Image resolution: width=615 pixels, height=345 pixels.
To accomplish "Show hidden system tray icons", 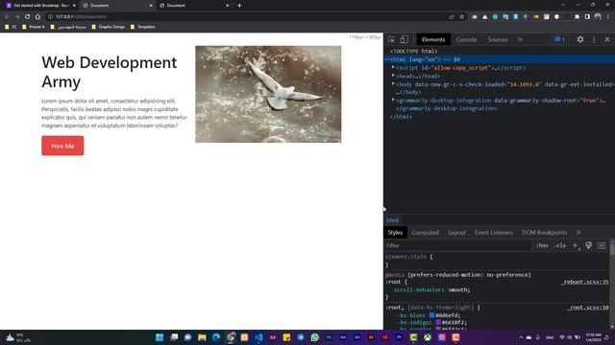I will [521, 337].
